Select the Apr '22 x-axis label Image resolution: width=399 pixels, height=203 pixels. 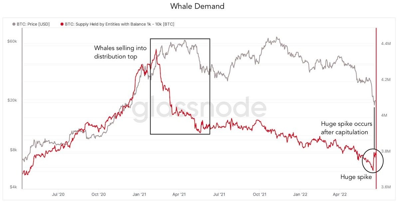click(x=339, y=193)
